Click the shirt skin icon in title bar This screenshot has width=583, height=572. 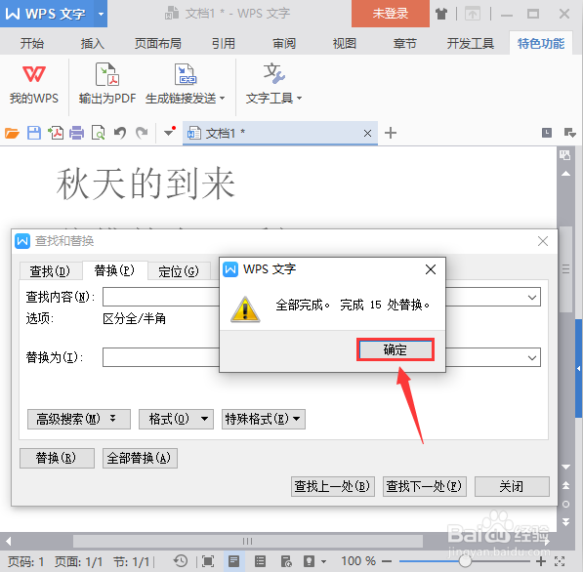441,14
